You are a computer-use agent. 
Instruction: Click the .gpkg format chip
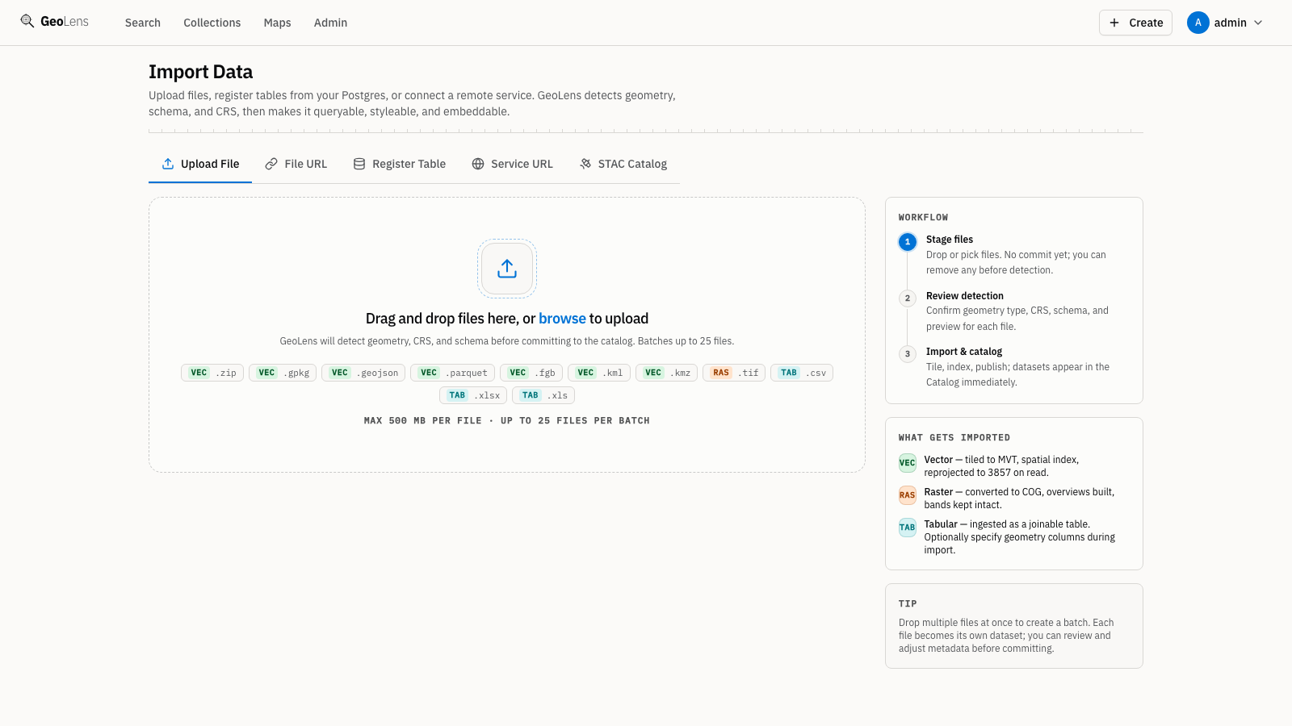(283, 373)
